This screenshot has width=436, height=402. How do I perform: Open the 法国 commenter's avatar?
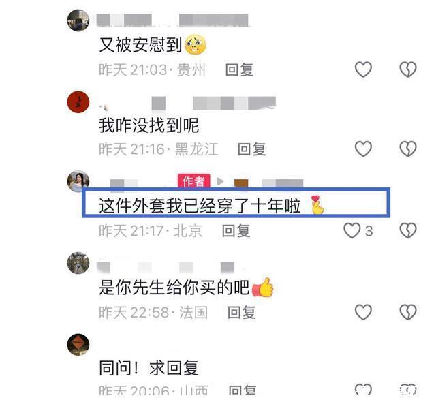(78, 263)
